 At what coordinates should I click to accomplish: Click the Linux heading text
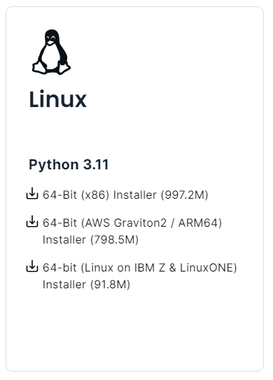pos(57,99)
